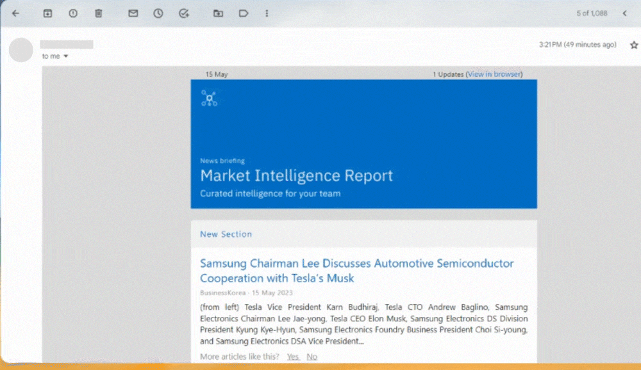Click '15 May' date label

217,74
